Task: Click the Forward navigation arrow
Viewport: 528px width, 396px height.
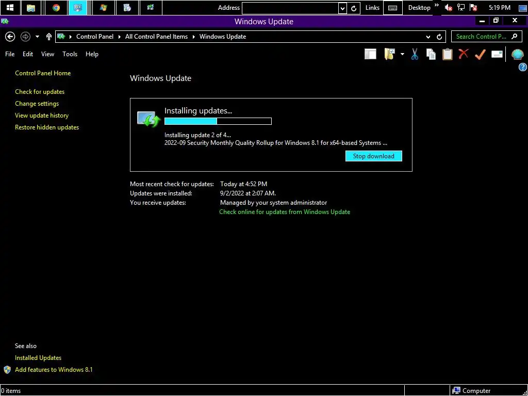Action: [x=25, y=37]
